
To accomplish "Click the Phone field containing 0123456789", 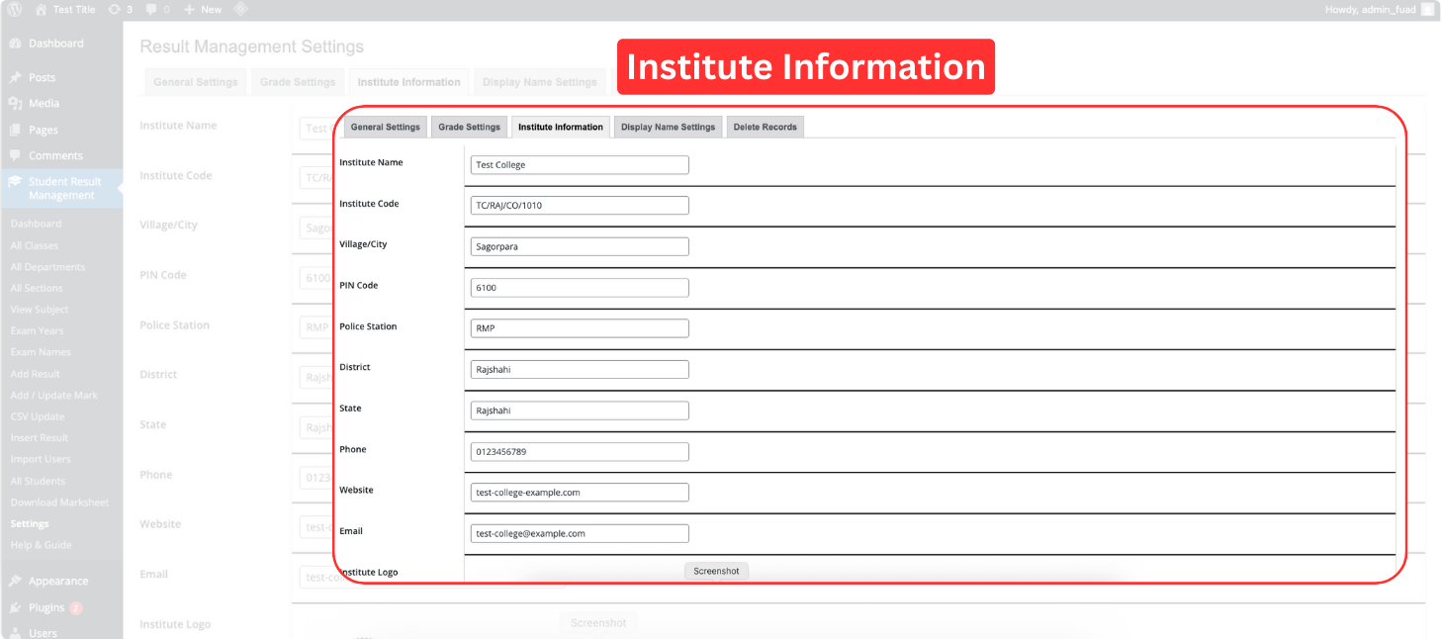I will pyautogui.click(x=580, y=451).
